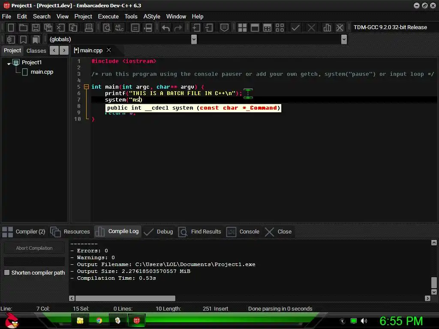The height and width of the screenshot is (329, 439).
Task: Open the Compiler (2) tab
Action: tap(24, 232)
